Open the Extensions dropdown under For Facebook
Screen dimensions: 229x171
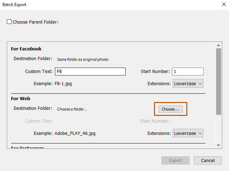[188, 83]
